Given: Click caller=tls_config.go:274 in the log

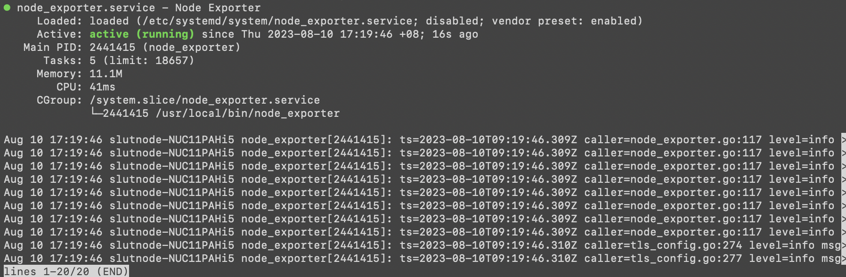Looking at the screenshot, I should pyautogui.click(x=663, y=245).
